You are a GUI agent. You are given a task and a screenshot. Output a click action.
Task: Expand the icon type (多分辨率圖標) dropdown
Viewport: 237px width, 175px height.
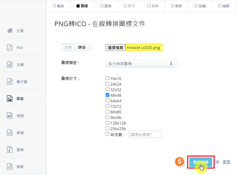141,64
